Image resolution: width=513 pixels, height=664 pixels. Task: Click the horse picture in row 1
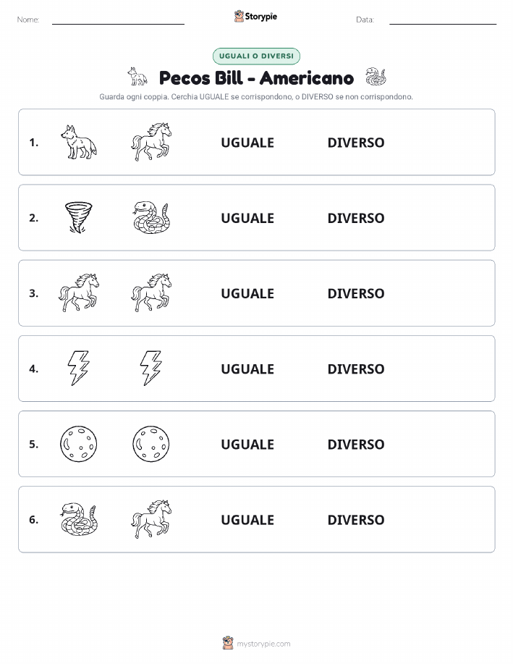point(151,142)
